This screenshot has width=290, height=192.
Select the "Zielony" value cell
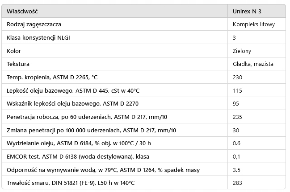point(242,51)
